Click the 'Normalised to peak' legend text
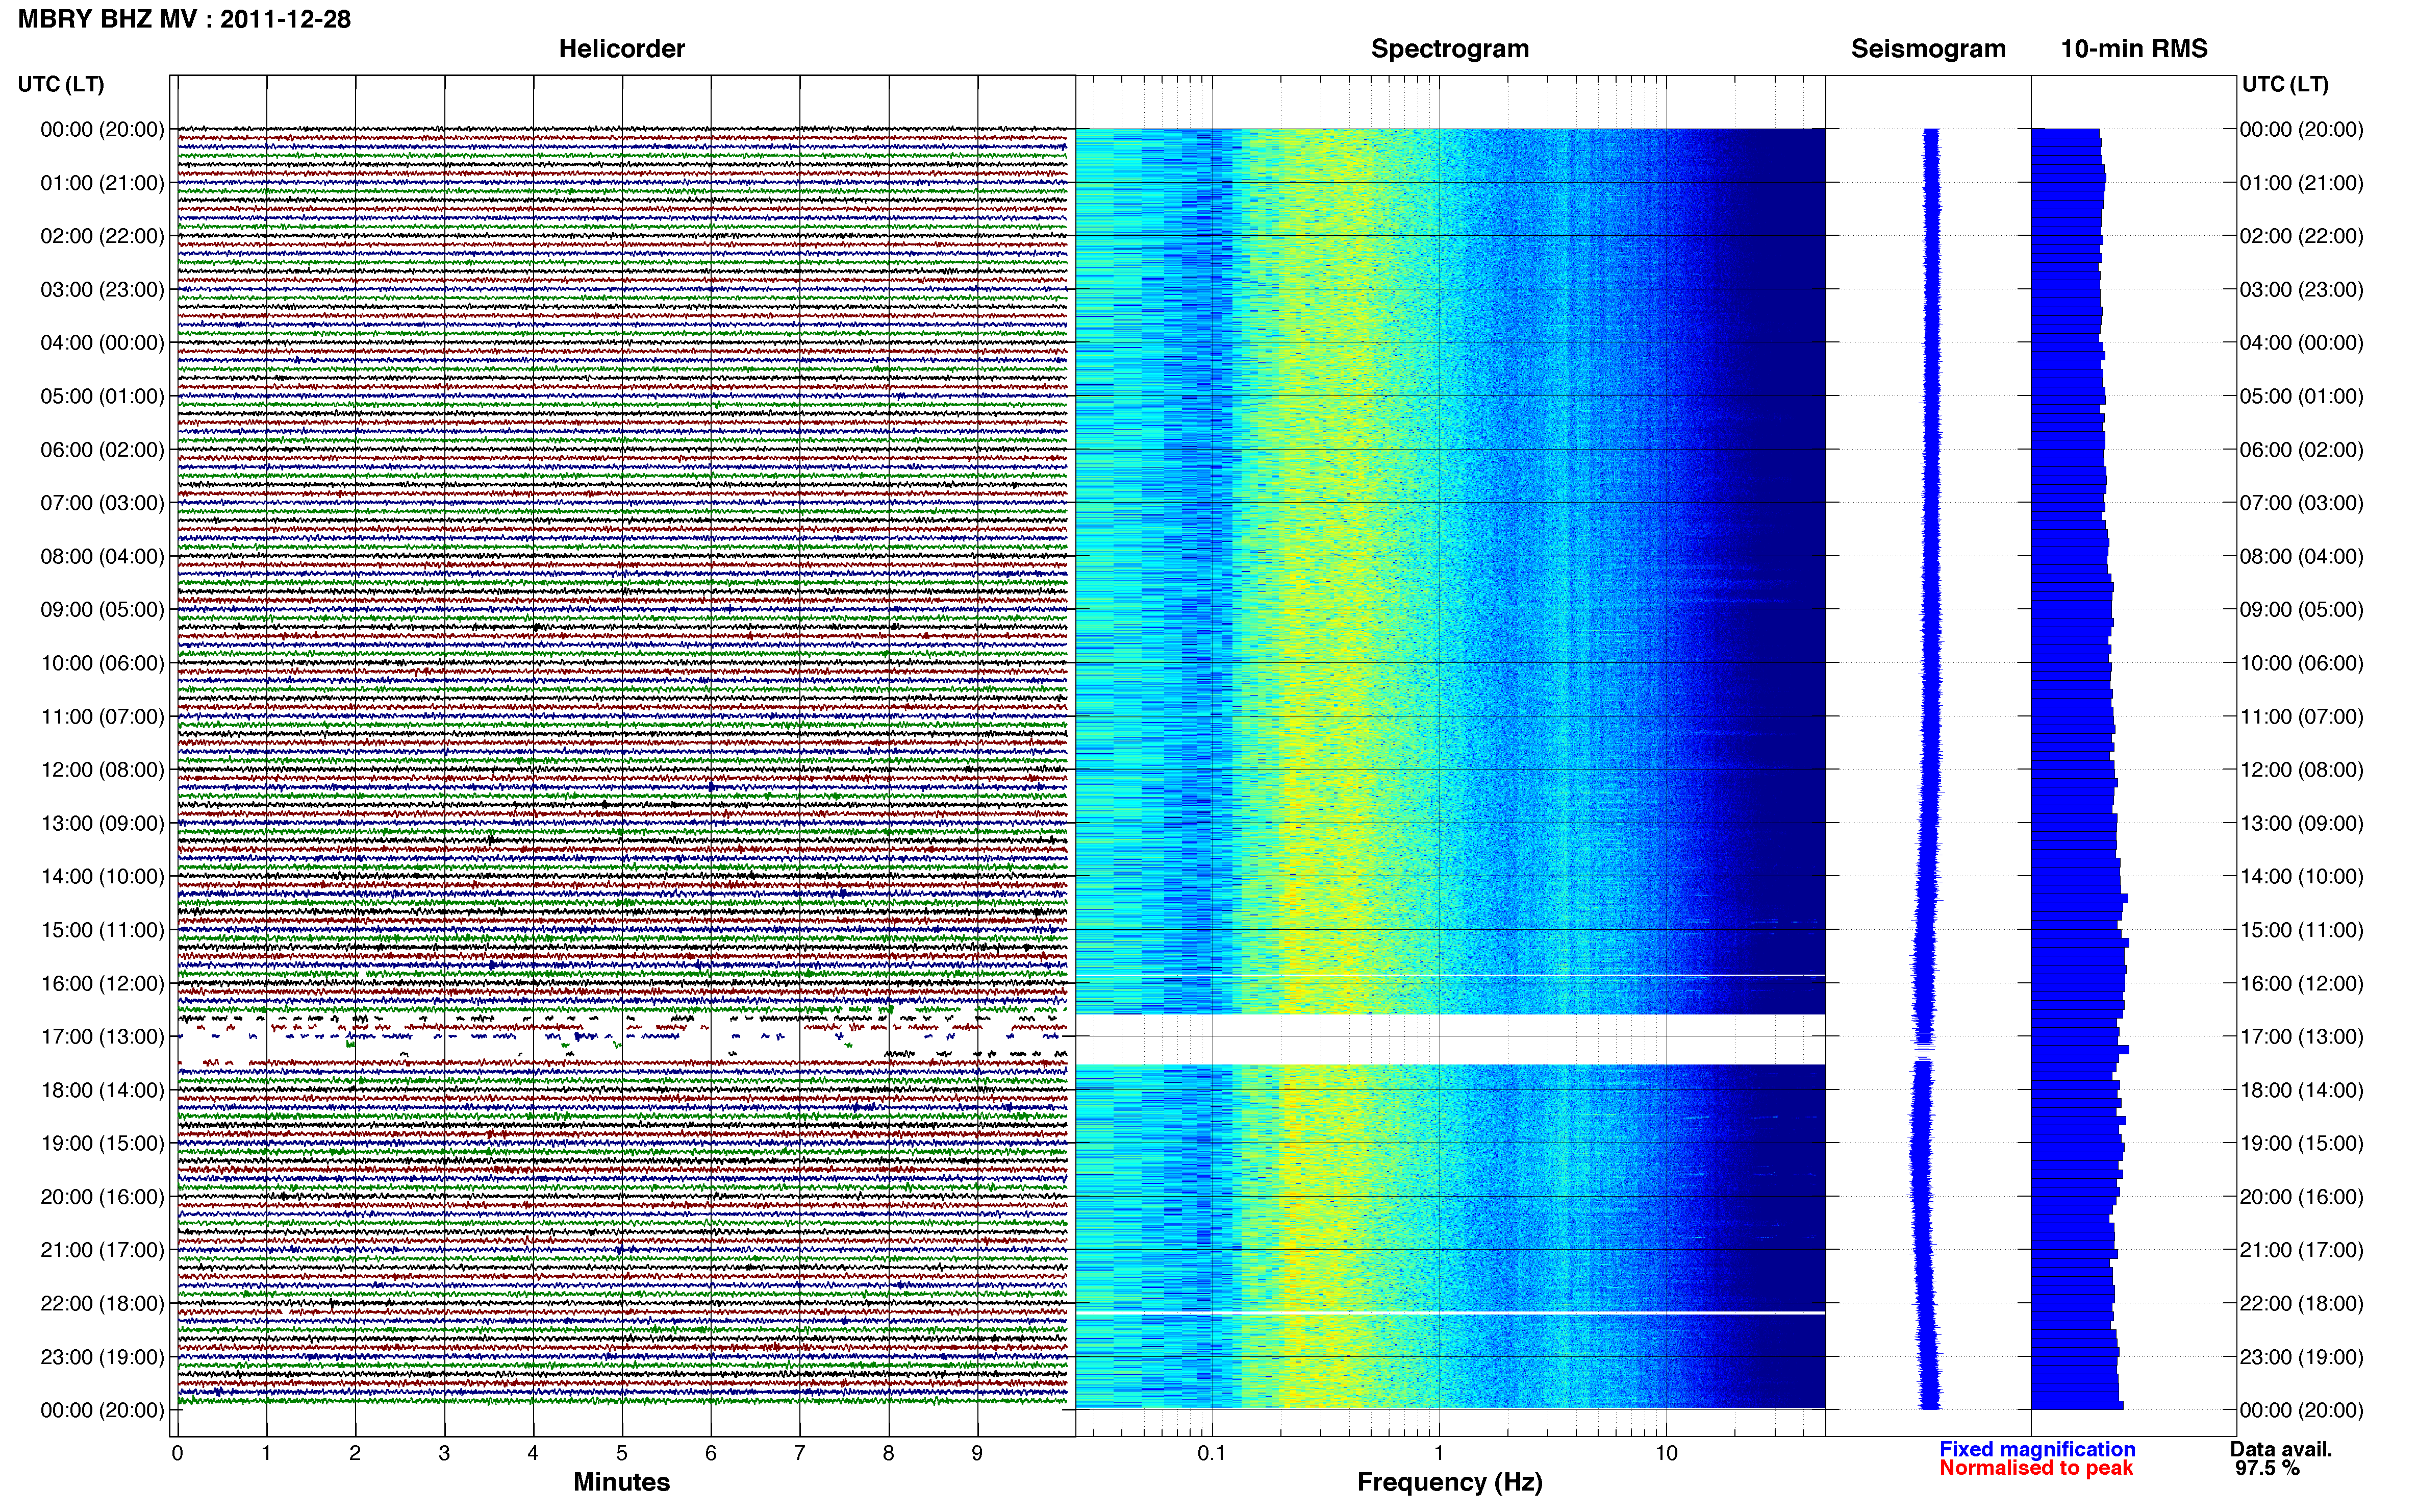Image resolution: width=2418 pixels, height=1512 pixels. [x=2036, y=1468]
